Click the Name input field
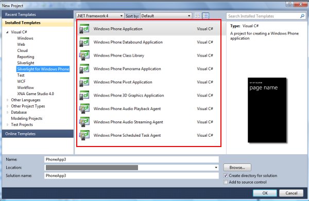Screen dimensions: 309x201 [131, 159]
